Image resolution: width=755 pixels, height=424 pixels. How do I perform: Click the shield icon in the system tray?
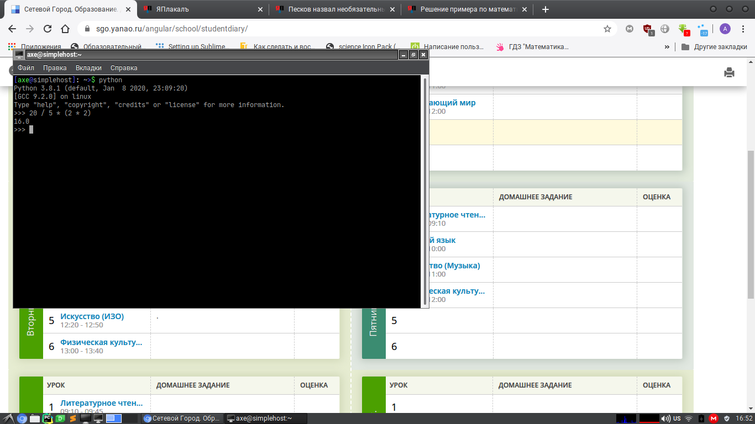(x=727, y=418)
